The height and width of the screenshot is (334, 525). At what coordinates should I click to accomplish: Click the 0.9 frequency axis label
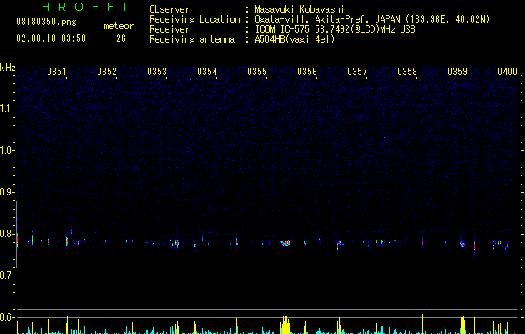pyautogui.click(x=7, y=192)
